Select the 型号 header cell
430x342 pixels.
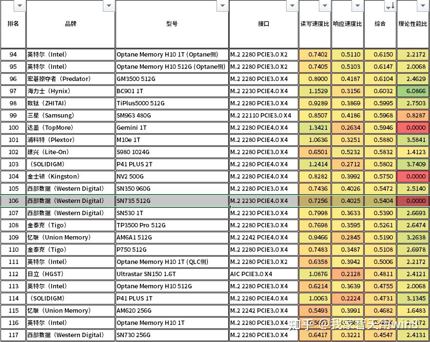[x=172, y=24]
